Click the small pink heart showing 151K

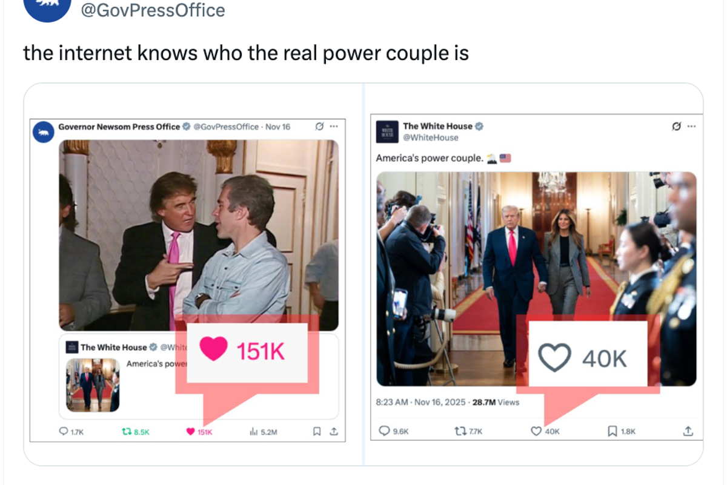coord(190,432)
